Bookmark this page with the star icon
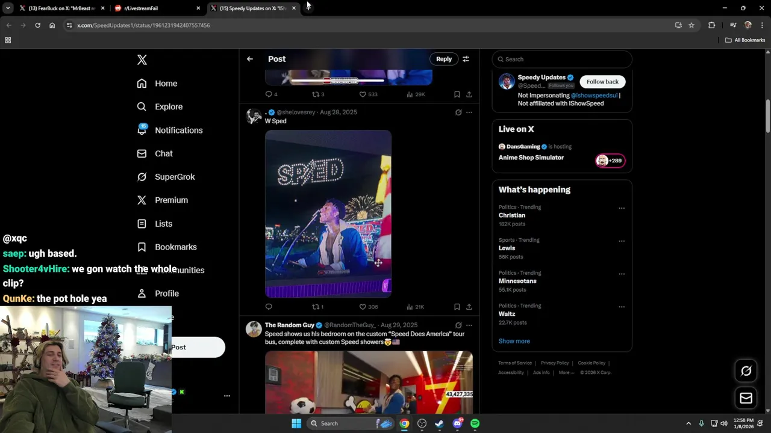Viewport: 771px width, 433px height. pos(691,25)
